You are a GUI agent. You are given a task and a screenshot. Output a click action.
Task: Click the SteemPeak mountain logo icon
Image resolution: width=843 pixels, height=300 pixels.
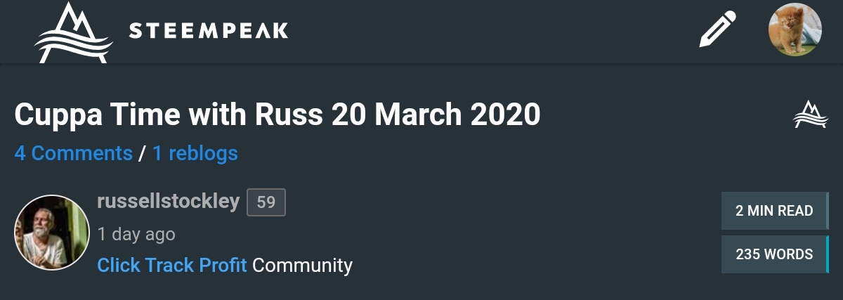[73, 32]
